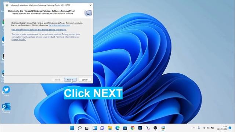Click the removal tool title bar icon
Viewport: 235px width, 132px height.
(7, 5)
